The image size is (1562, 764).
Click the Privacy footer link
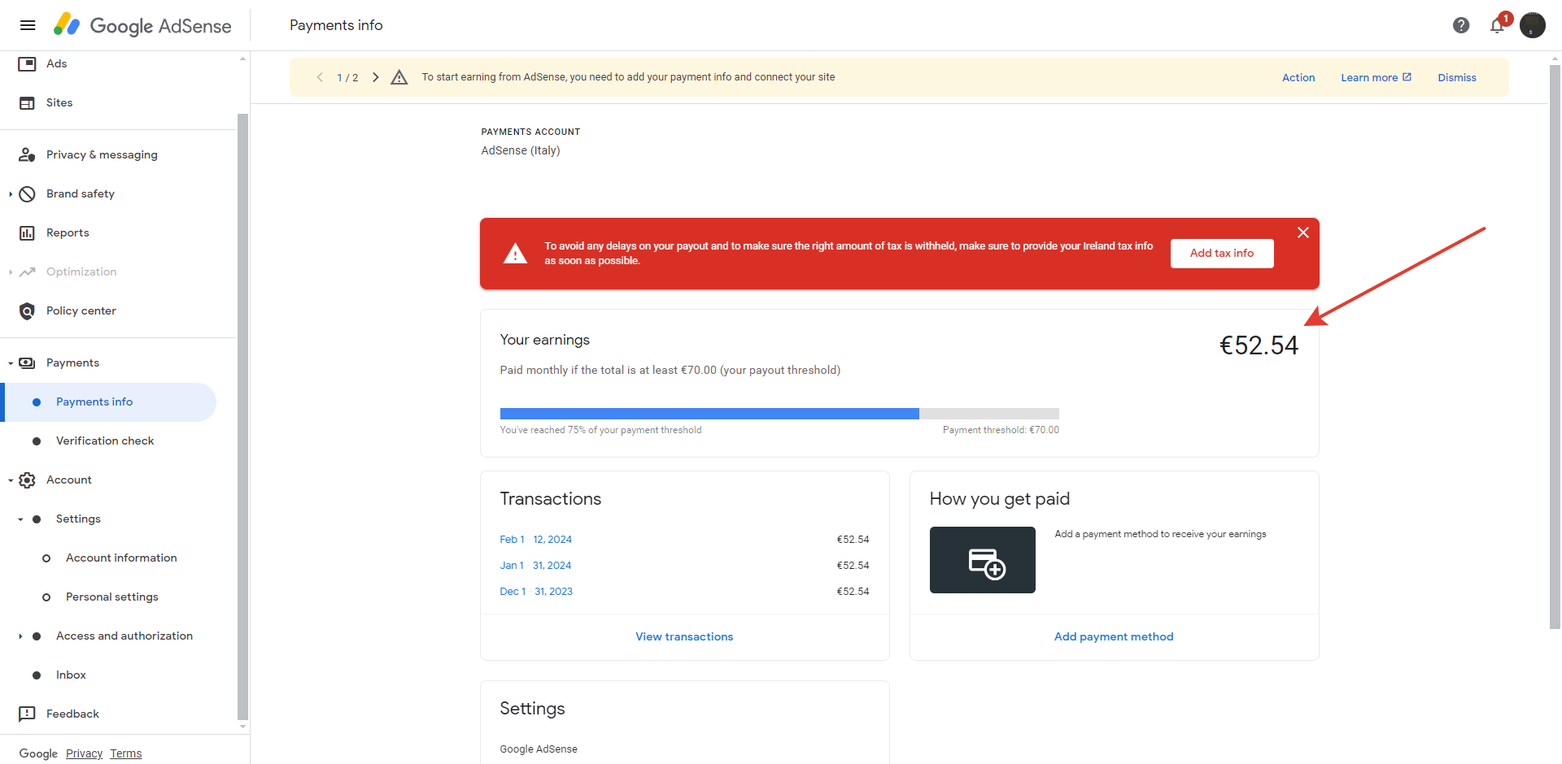pos(84,753)
